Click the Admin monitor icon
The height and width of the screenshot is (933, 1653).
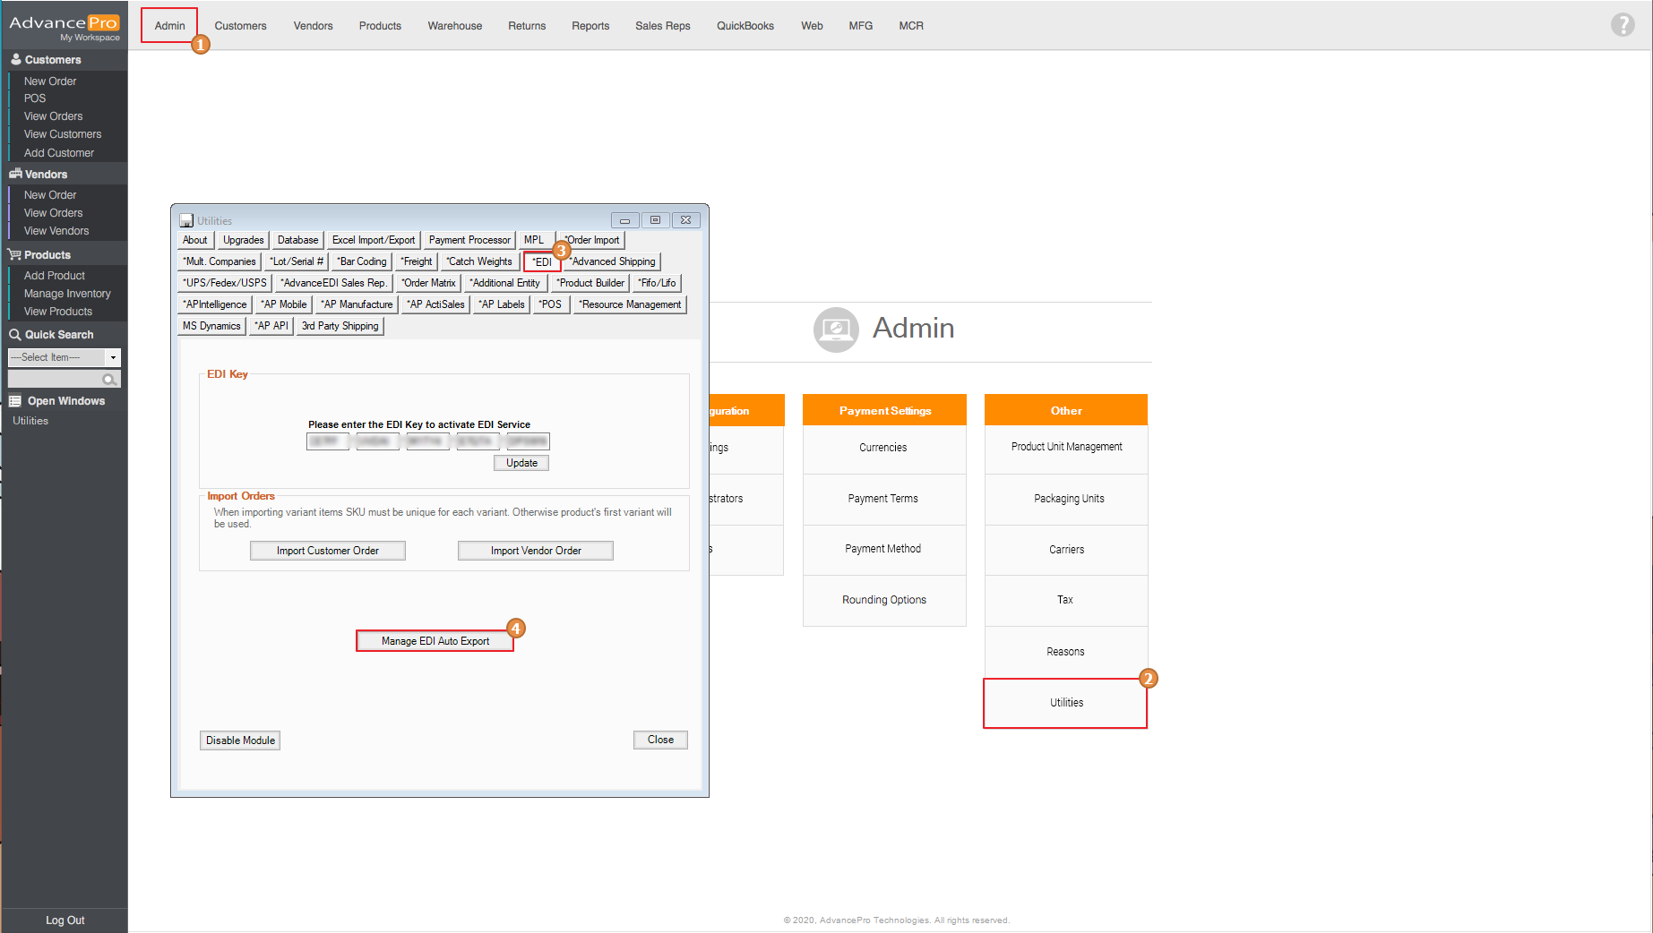(x=835, y=330)
